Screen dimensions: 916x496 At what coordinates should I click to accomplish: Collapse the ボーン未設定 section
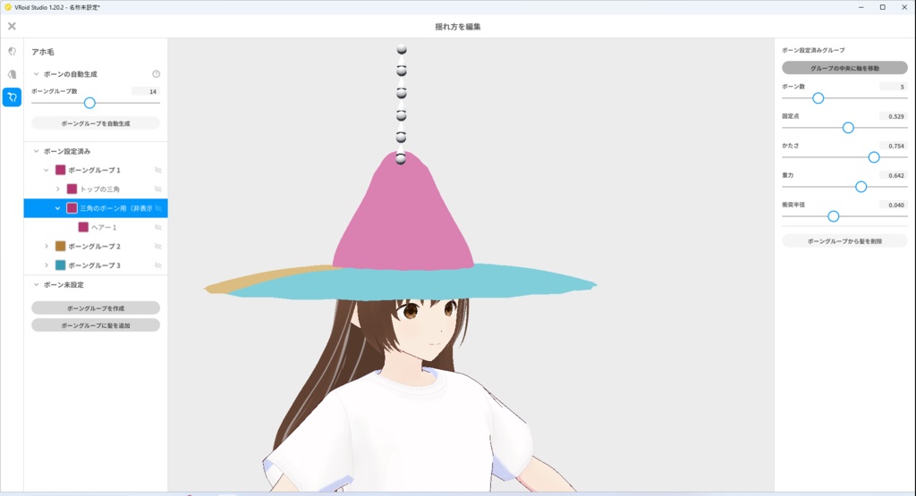tap(36, 285)
